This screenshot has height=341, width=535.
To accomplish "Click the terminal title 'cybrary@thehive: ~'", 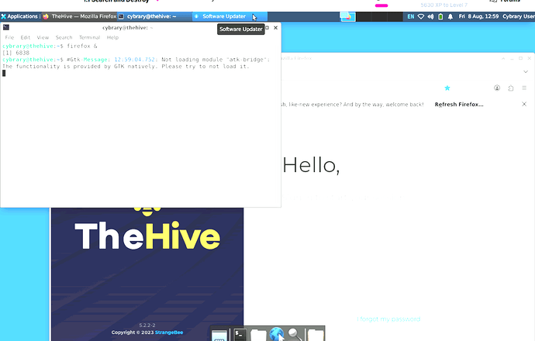I will pyautogui.click(x=127, y=28).
